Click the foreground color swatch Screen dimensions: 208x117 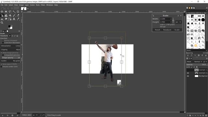[x=9, y=26]
